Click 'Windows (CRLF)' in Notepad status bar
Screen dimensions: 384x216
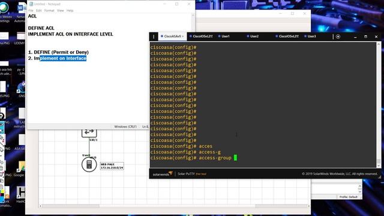[x=125, y=127]
